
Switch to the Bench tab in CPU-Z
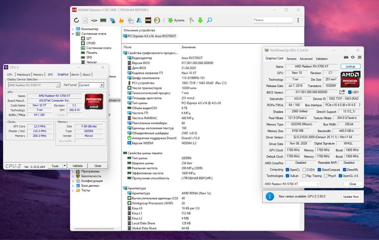click(x=75, y=74)
